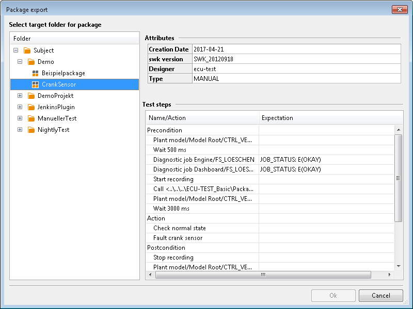The height and width of the screenshot is (309, 413).
Task: Click the Expectation column header
Action: point(331,118)
